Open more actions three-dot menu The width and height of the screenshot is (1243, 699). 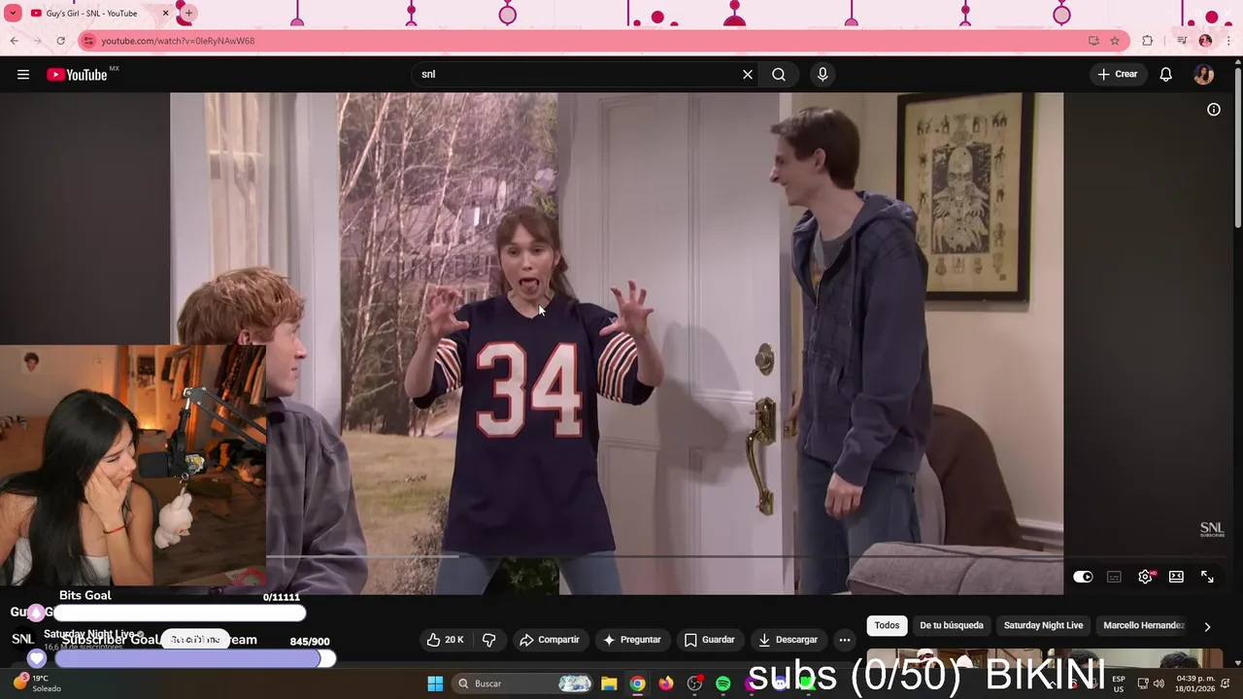coord(845,640)
